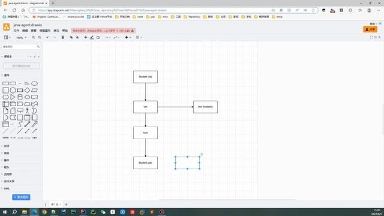Select the curved S-connector shape
The width and height of the screenshot is (384, 216).
pos(20,124)
